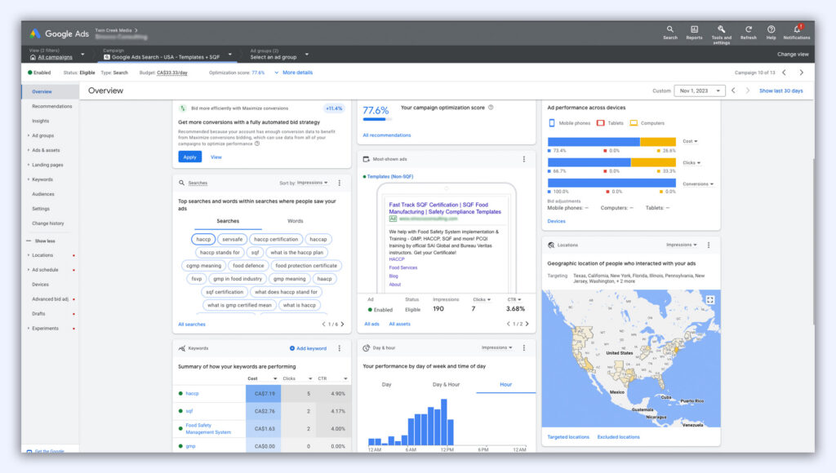Select Overview in the sidebar

click(x=42, y=91)
